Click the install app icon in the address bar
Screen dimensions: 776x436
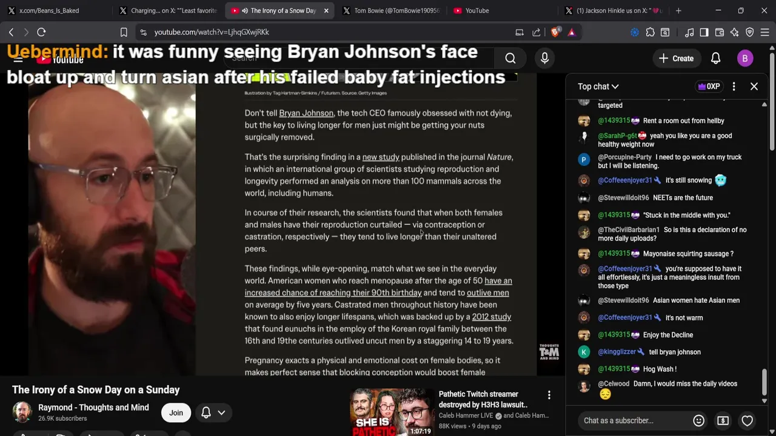(x=520, y=32)
